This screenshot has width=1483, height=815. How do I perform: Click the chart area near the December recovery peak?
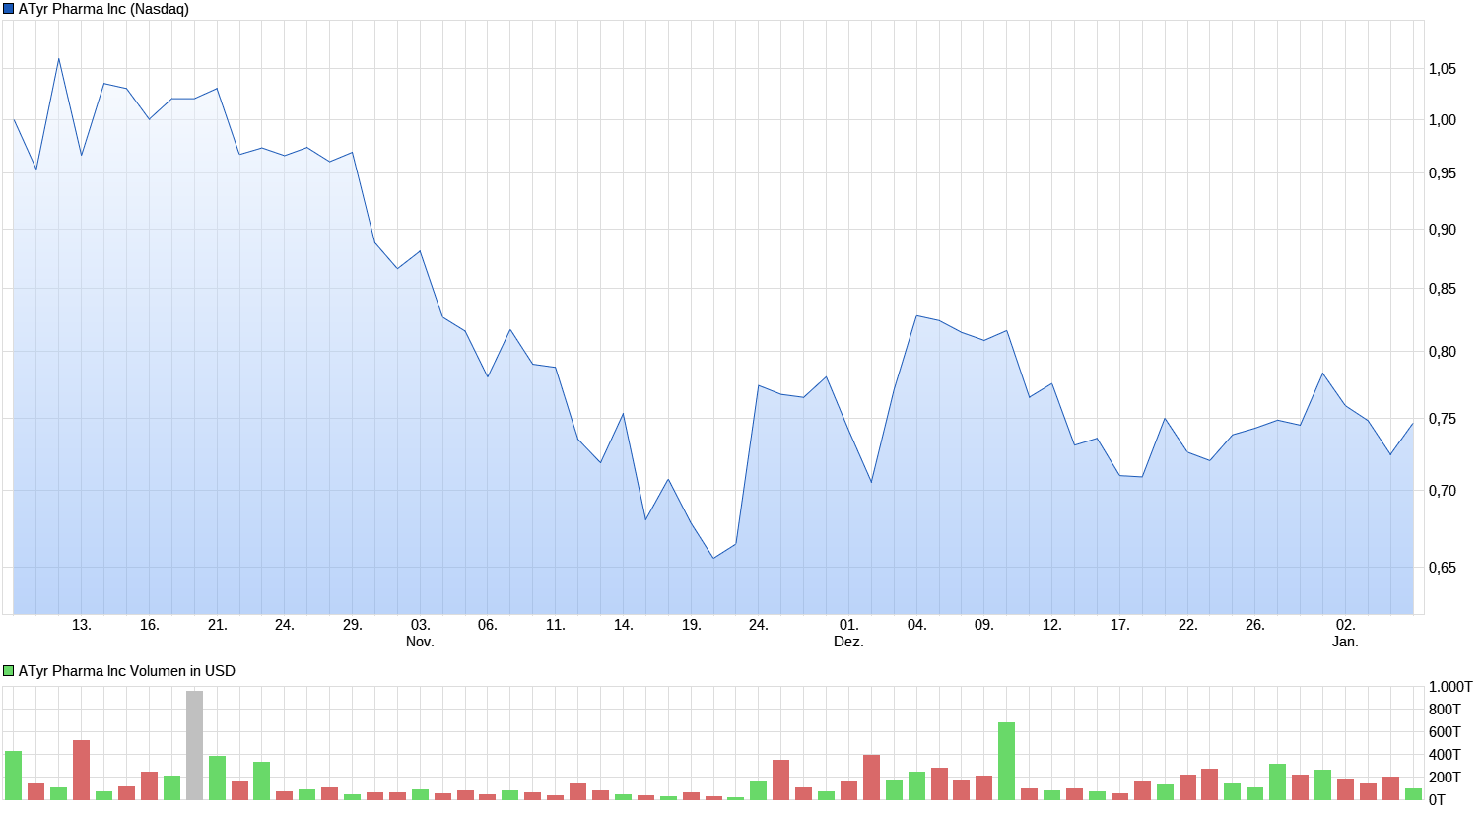click(916, 316)
